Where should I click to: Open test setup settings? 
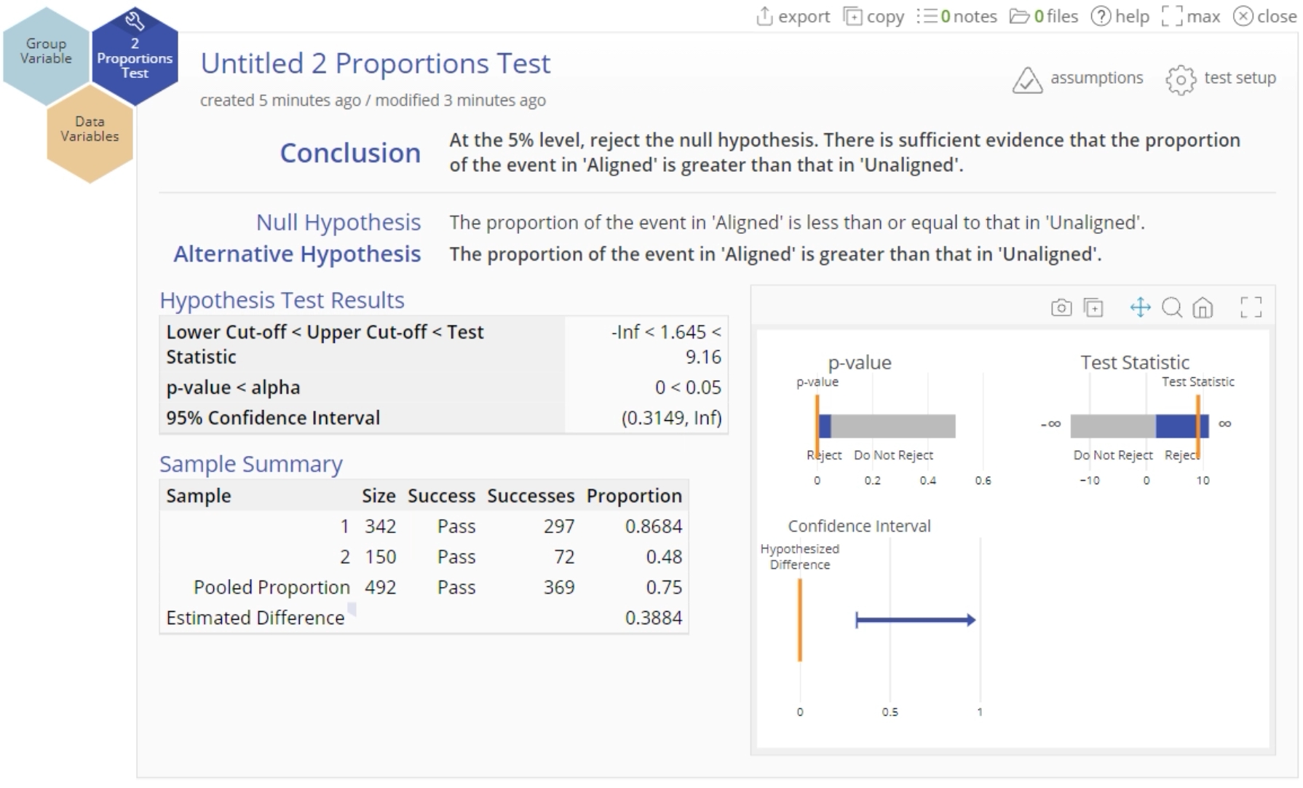[1221, 79]
